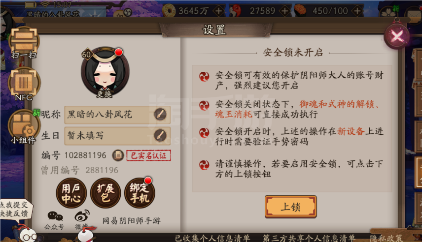Open 第三方共享个人信息清单 link
Viewport: 422px width, 242px height.
309,238
